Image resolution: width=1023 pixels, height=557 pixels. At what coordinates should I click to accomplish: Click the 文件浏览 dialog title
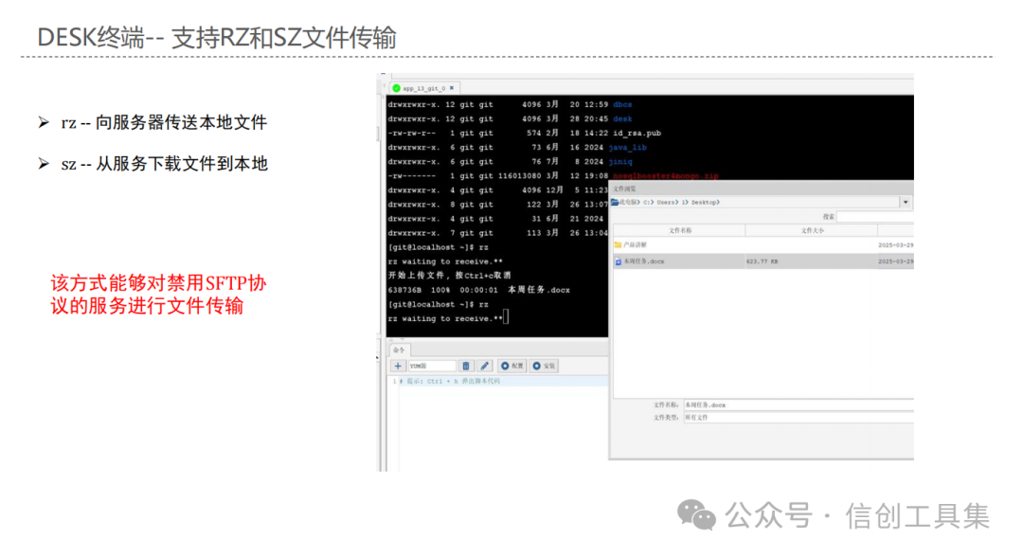pyautogui.click(x=624, y=189)
